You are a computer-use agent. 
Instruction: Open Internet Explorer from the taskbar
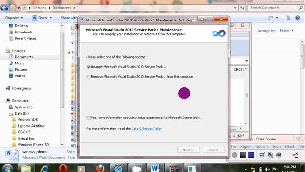tap(44, 168)
